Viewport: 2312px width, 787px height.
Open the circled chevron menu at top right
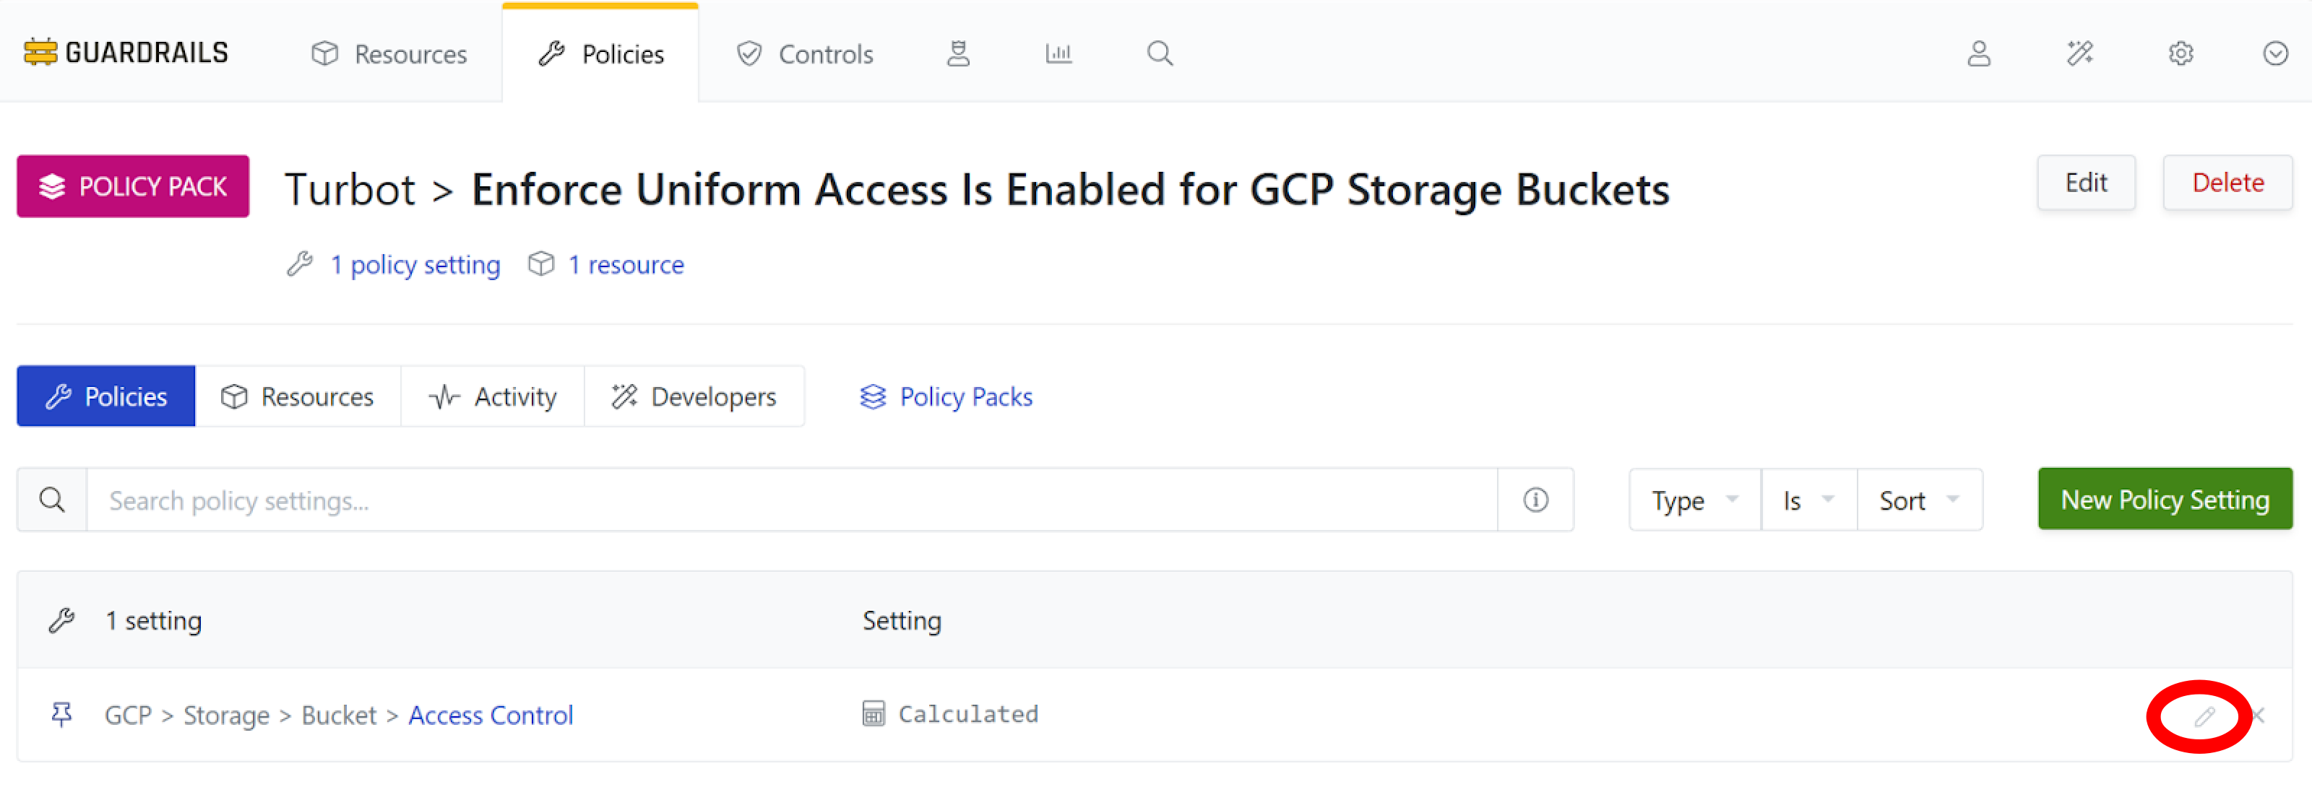coord(2274,54)
